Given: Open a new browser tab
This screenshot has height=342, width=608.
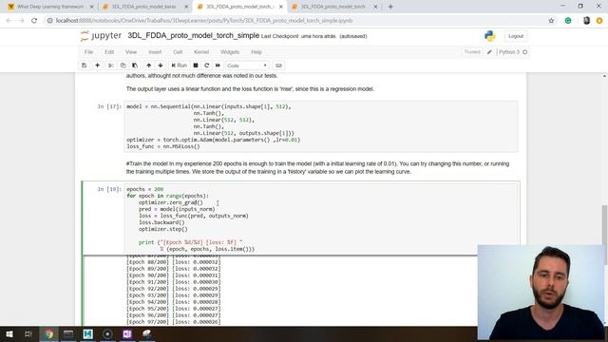Looking at the screenshot, I should coord(390,7).
